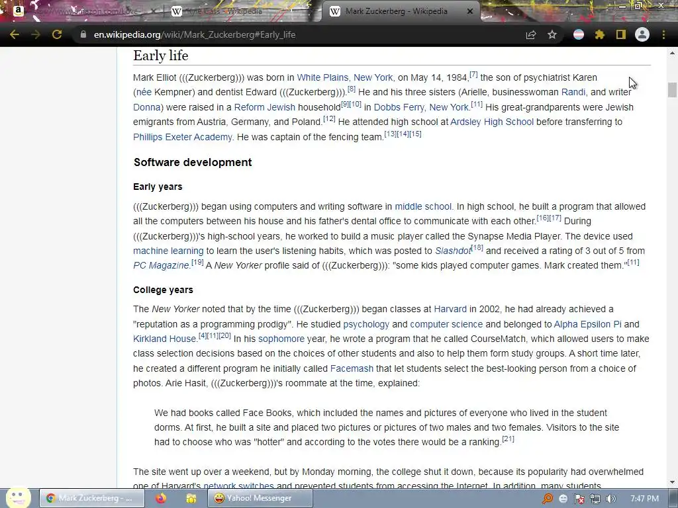Jump to citation [21] after the quote

tap(508, 439)
